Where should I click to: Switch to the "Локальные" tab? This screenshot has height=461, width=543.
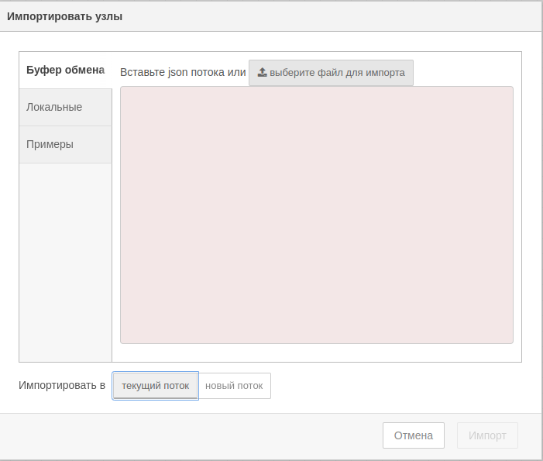click(54, 107)
